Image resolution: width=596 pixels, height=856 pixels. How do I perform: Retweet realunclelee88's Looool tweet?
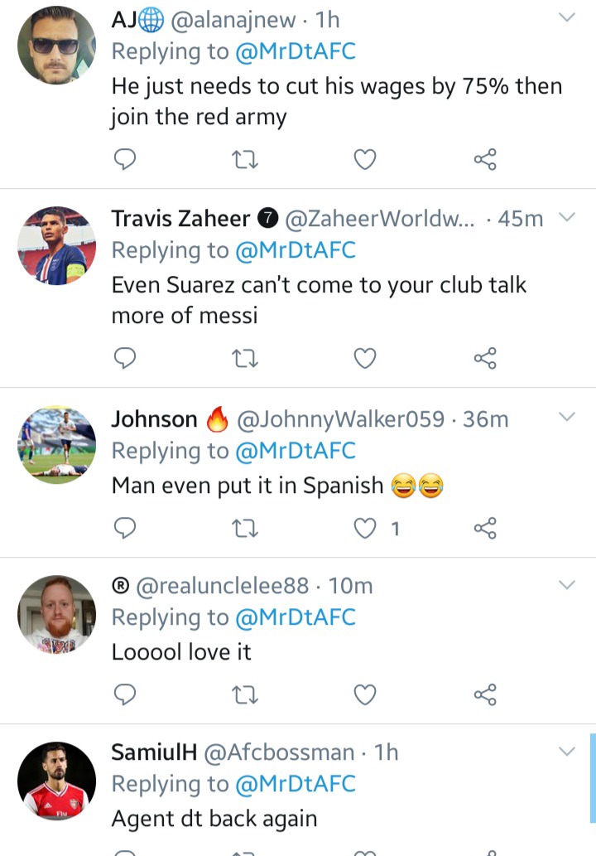pyautogui.click(x=244, y=694)
